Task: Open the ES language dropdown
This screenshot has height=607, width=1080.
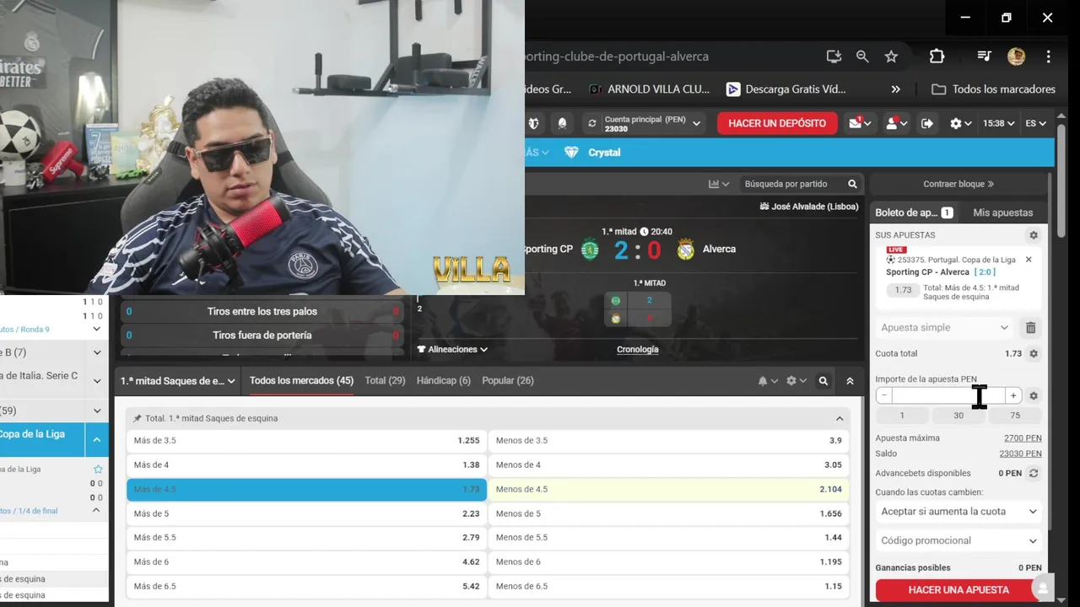Action: (x=1035, y=123)
